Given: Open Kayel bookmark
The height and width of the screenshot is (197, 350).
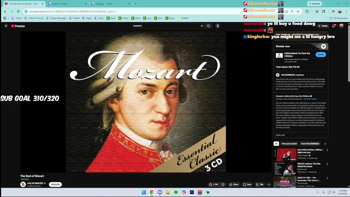Looking at the screenshot, I should [87, 18].
